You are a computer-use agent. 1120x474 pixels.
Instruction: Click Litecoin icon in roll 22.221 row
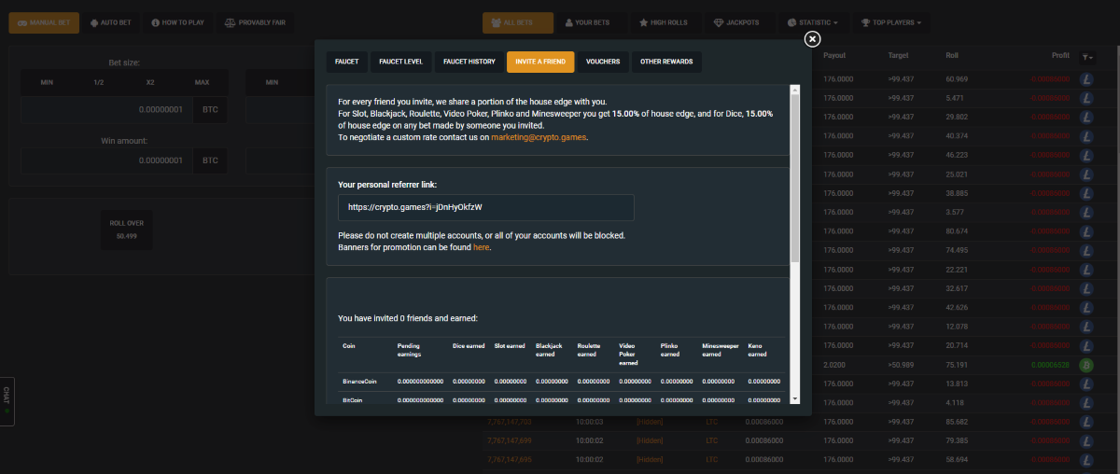click(x=1086, y=270)
